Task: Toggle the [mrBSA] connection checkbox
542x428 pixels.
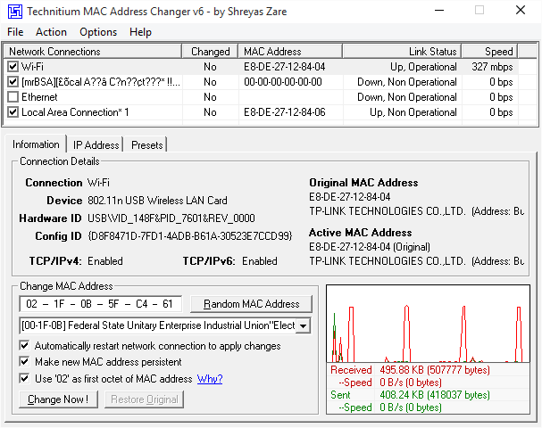Action: (13, 82)
